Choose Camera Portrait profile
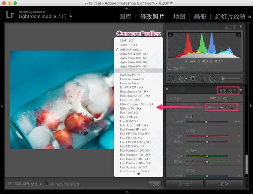This screenshot has height=194, width=253. (138, 75)
